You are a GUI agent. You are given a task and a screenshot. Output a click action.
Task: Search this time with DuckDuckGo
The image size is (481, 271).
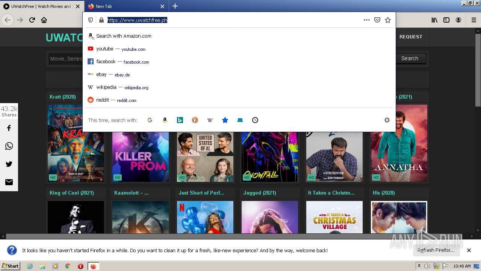[x=195, y=120]
